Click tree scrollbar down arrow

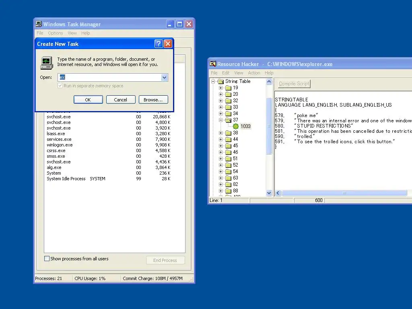(x=269, y=193)
